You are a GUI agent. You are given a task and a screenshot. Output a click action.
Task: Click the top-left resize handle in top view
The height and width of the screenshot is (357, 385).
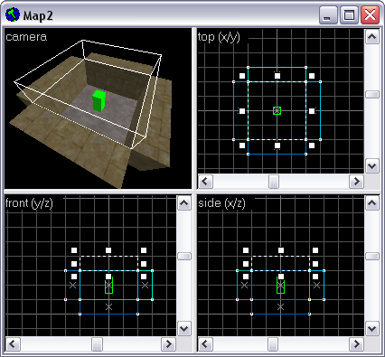pos(242,76)
